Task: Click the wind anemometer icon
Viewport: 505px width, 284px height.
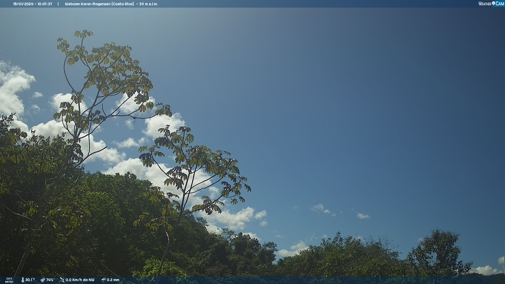Action: tap(62, 280)
